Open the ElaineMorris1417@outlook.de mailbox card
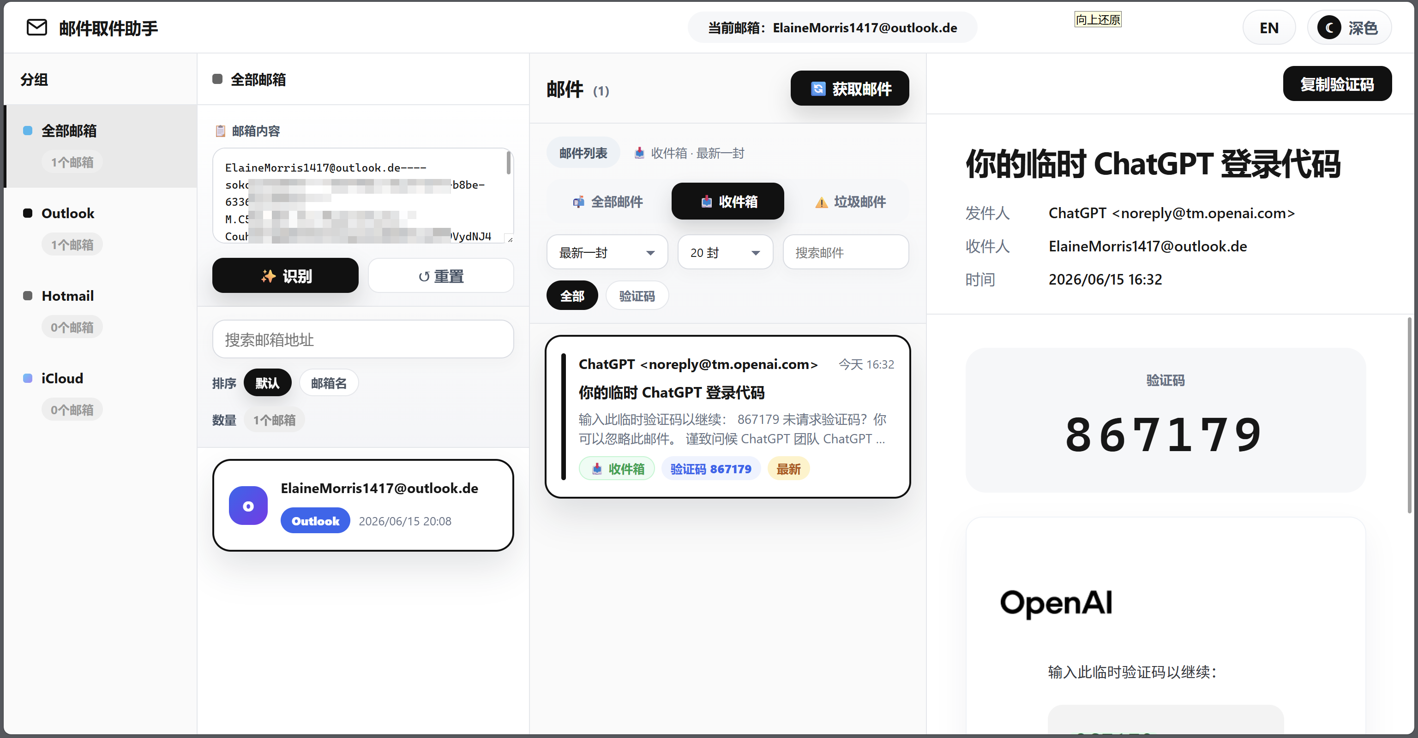 pos(363,506)
